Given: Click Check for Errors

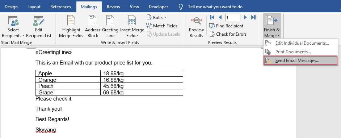Looking at the screenshot, I should [x=228, y=34].
